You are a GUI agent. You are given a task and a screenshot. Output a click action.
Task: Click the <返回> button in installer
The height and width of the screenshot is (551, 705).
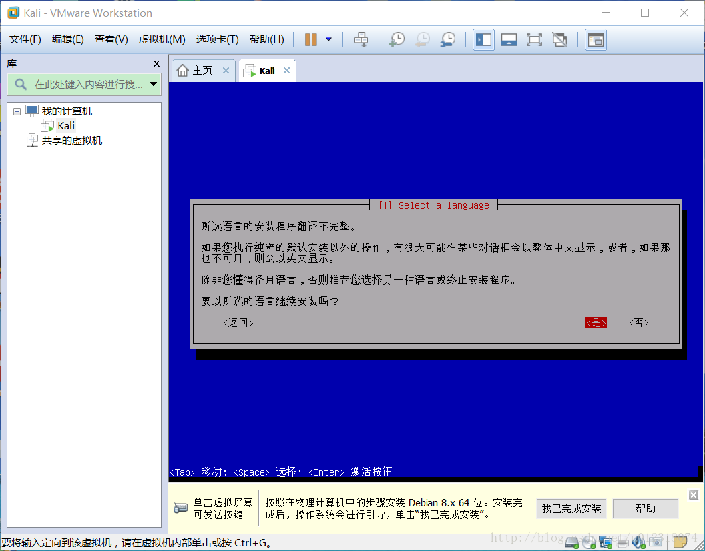click(238, 323)
